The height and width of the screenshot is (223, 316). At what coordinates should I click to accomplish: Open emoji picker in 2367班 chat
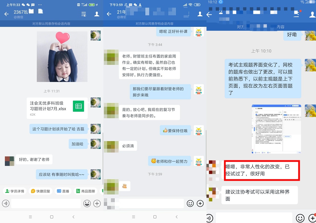point(87,203)
